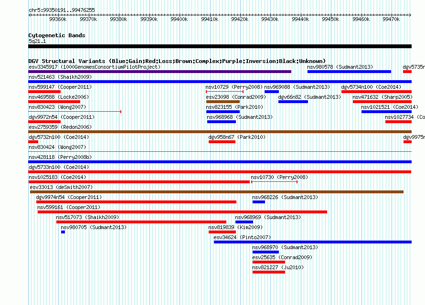Image resolution: width=425 pixels, height=305 pixels.
Task: Open nsv517073 (Shaikh2009) variant
Action: coord(87,217)
